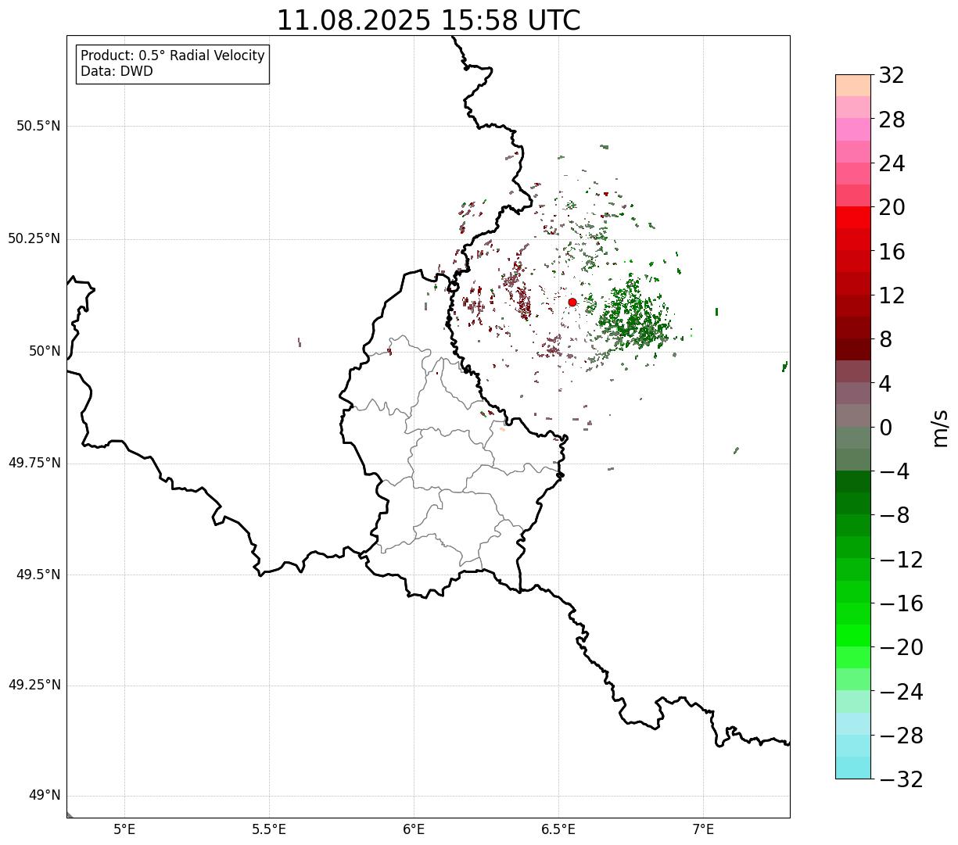Click the Data: DWD label
The height and width of the screenshot is (845, 958).
[x=117, y=71]
